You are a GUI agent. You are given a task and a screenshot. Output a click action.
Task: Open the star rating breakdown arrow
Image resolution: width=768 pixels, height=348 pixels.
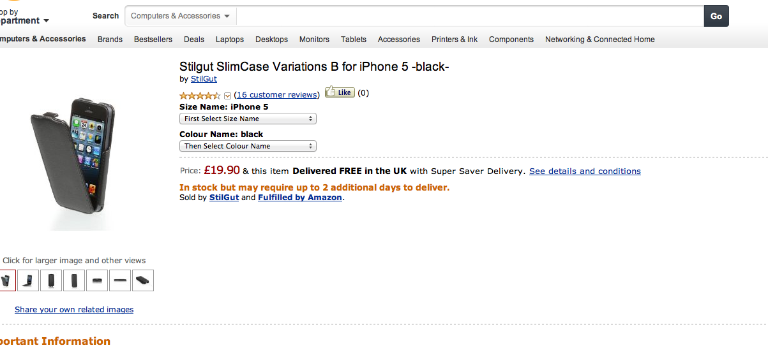click(227, 96)
